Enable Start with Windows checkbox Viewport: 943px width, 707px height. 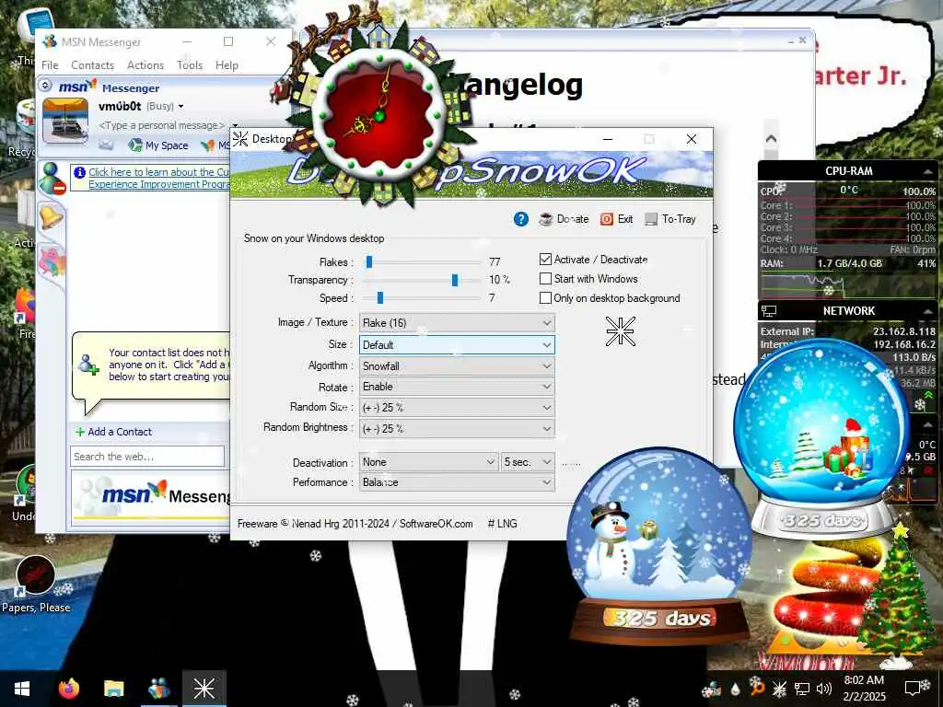coord(545,278)
